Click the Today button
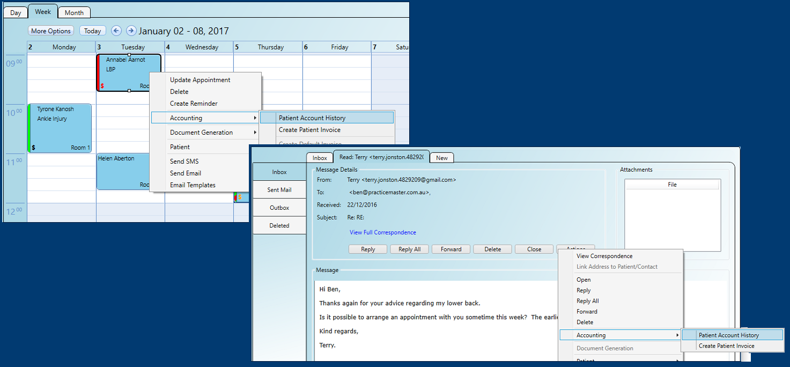Screen dimensions: 790x367 (92, 31)
